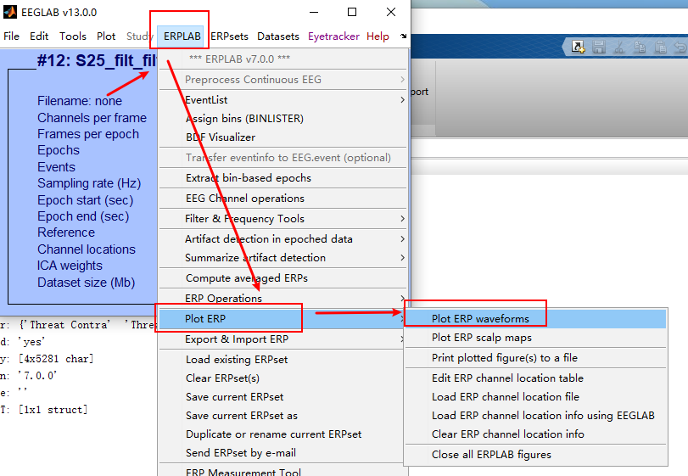
Task: Click Save current ERPset as
Action: 282,416
